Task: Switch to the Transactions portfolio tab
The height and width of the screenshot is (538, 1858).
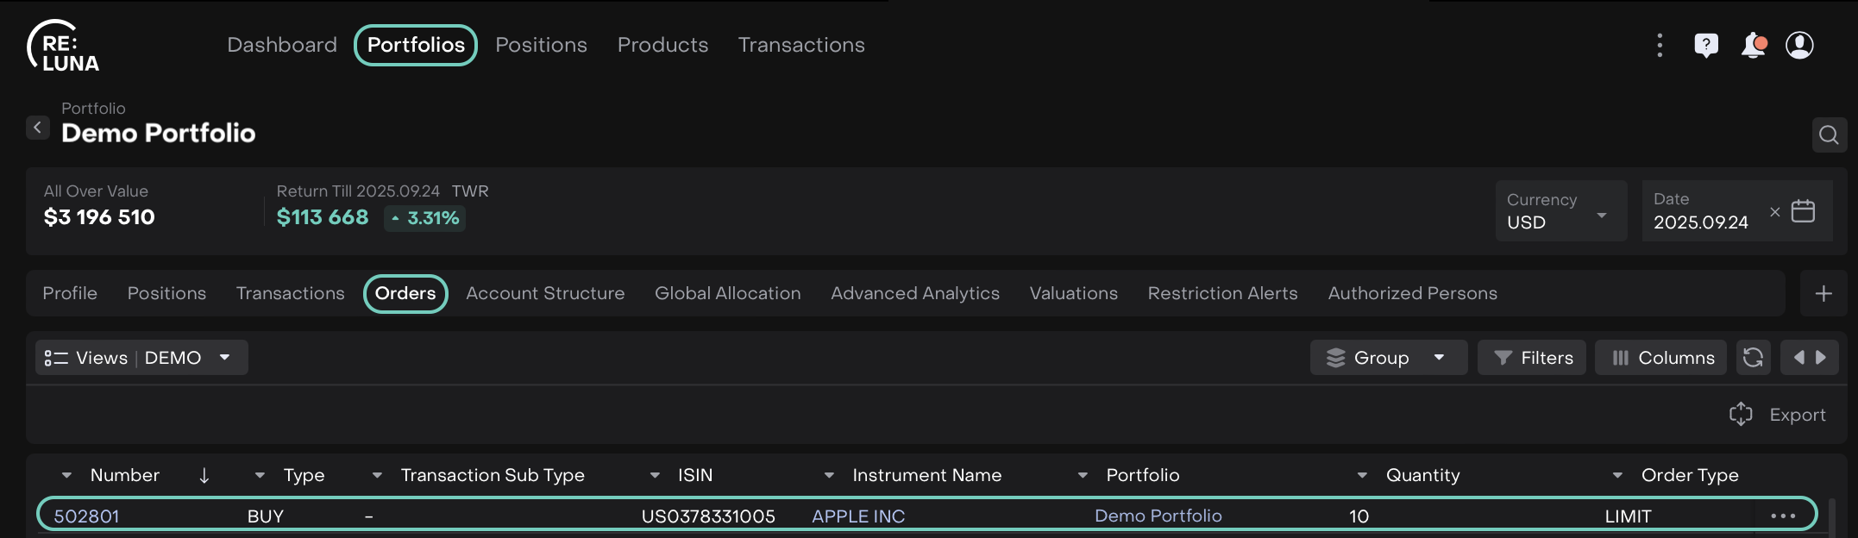Action: 290,294
